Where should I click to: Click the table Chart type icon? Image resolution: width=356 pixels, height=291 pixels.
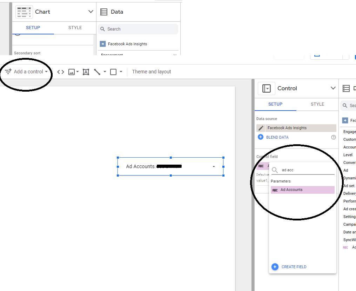(x=24, y=12)
